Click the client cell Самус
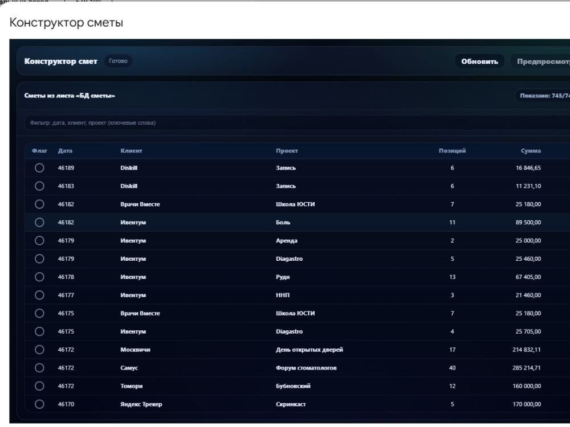The width and height of the screenshot is (570, 427). click(129, 368)
